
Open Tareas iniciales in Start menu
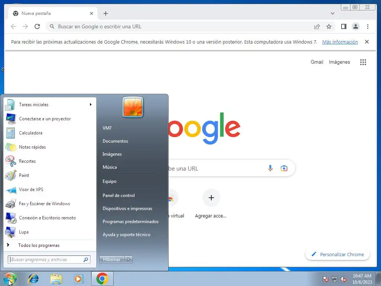(50, 105)
